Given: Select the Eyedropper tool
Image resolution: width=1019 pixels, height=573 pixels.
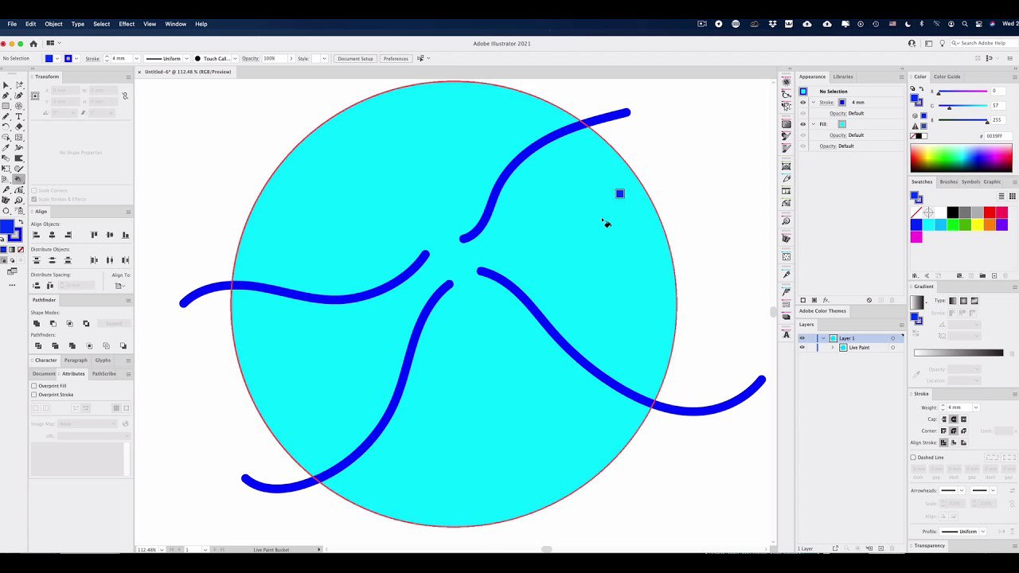Looking at the screenshot, I should click(6, 148).
